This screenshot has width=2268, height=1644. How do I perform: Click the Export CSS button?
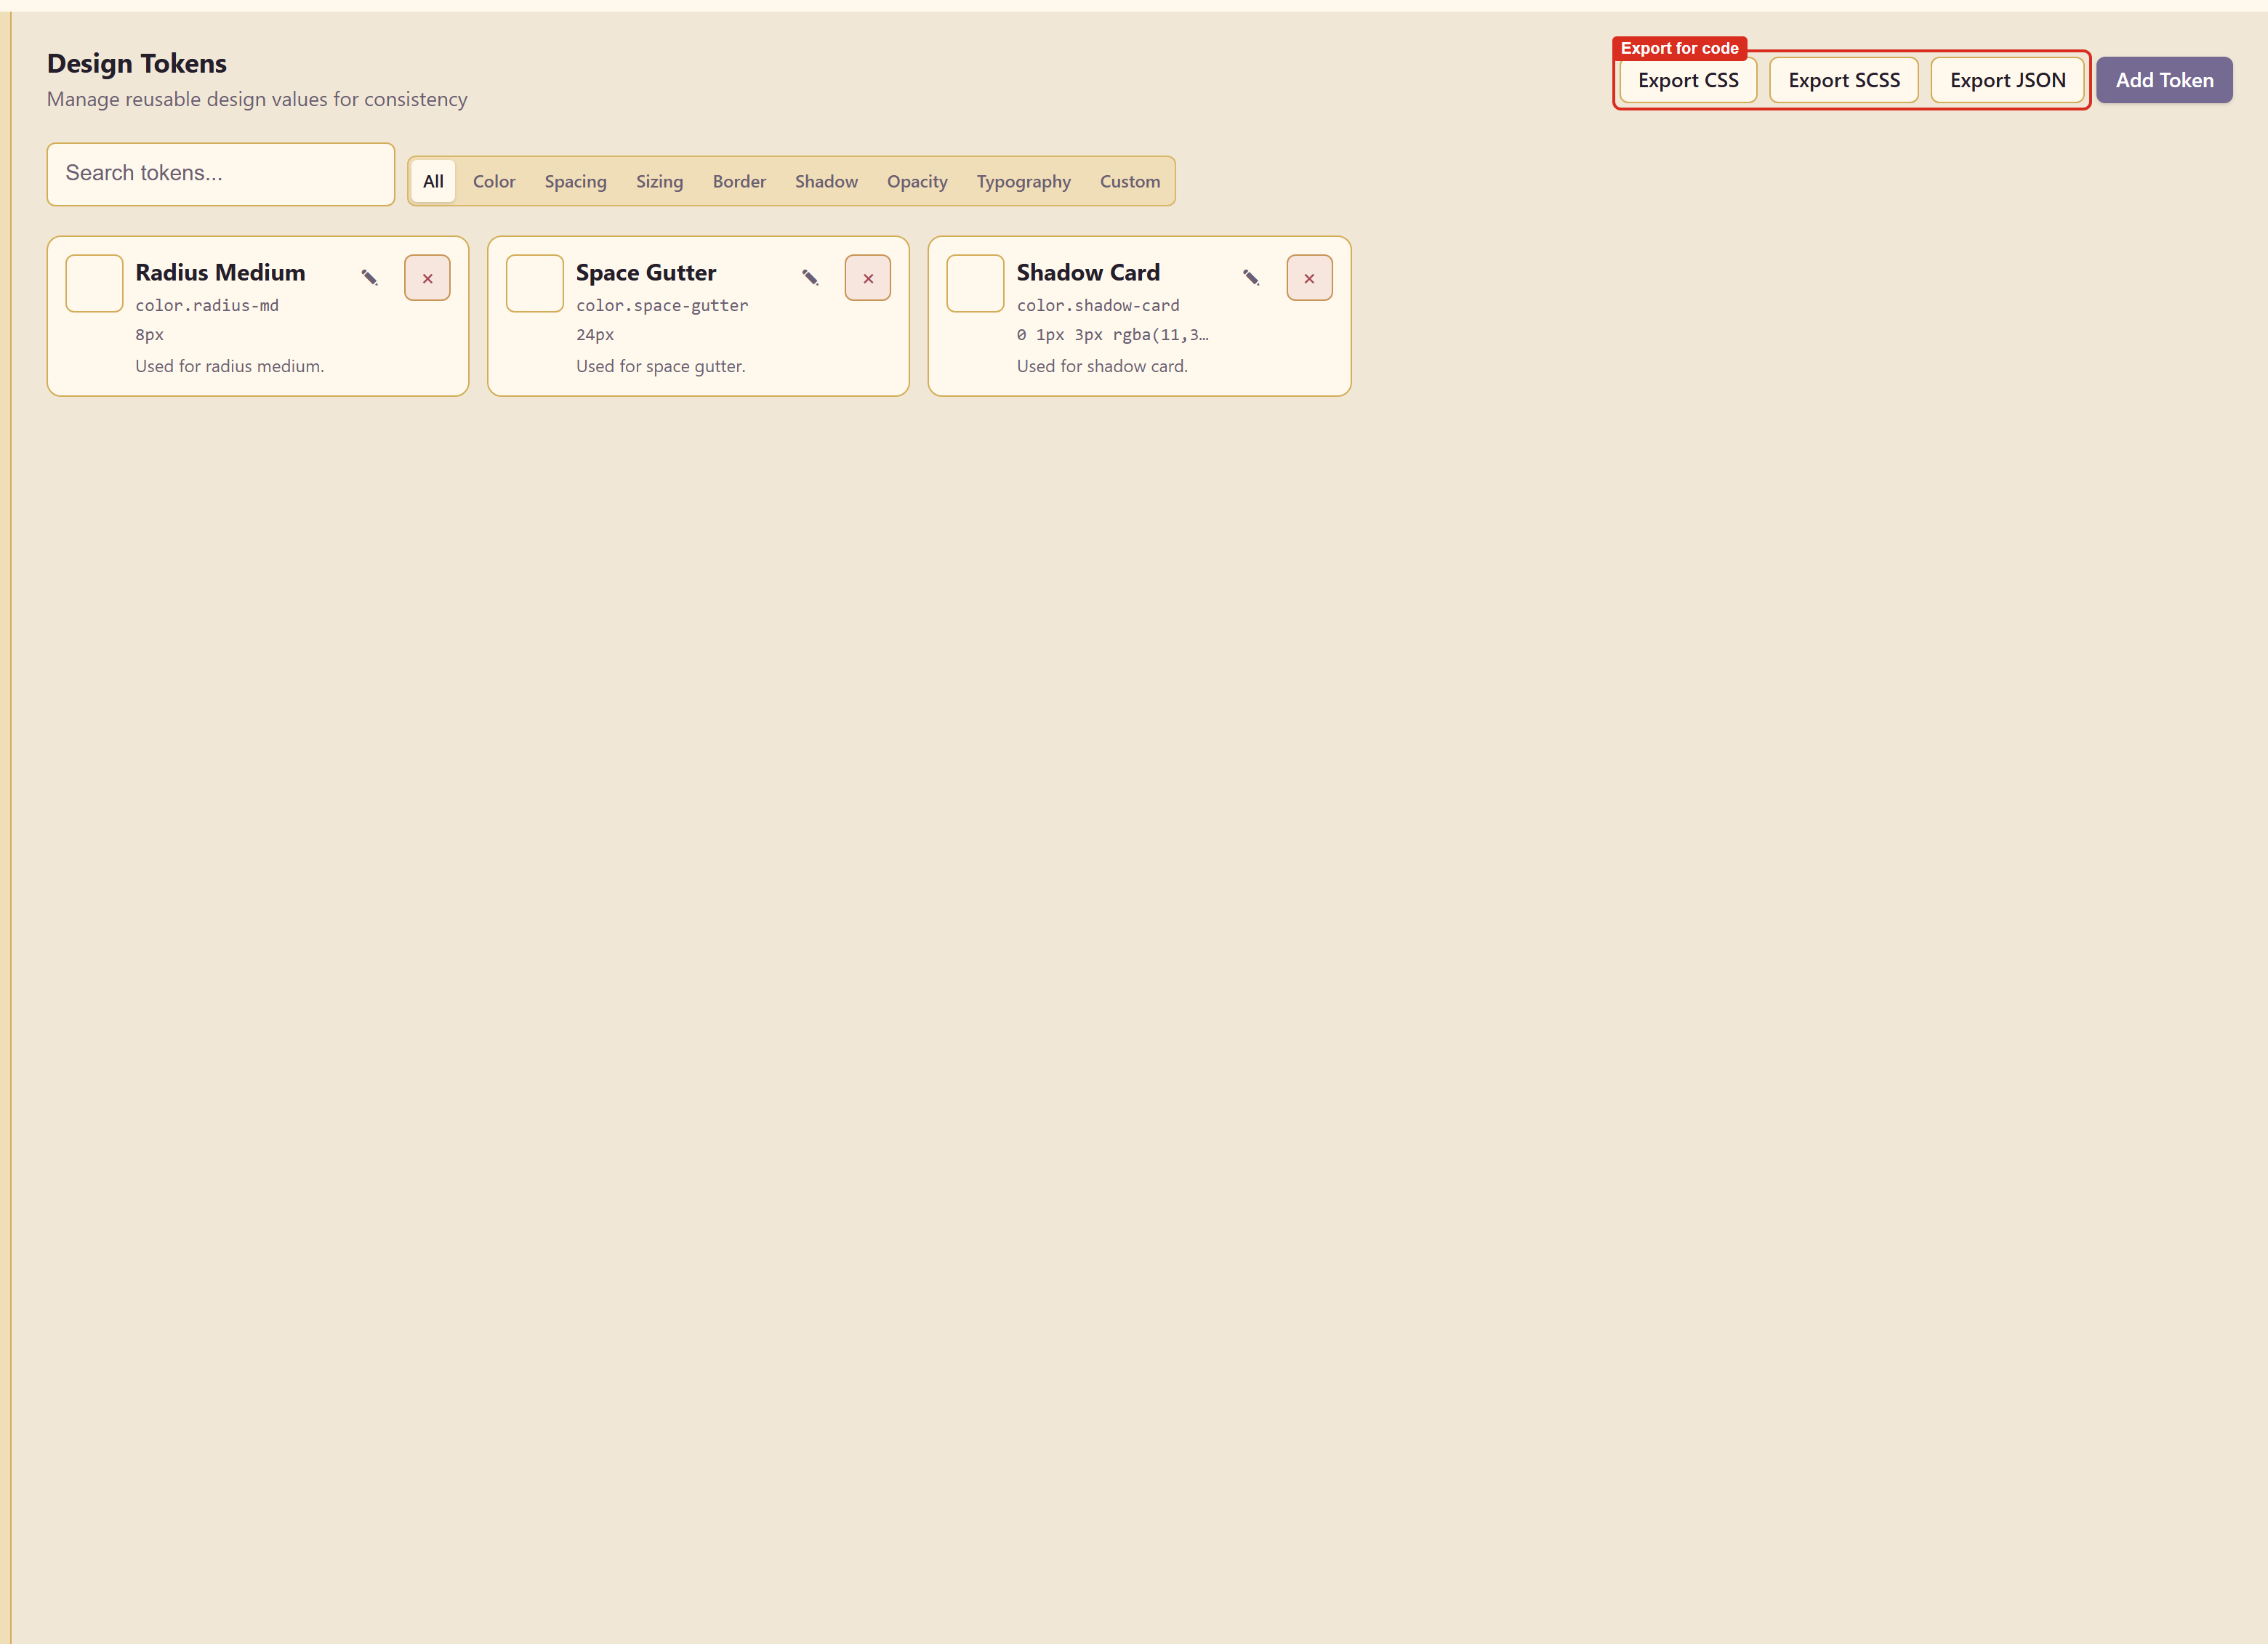point(1688,80)
